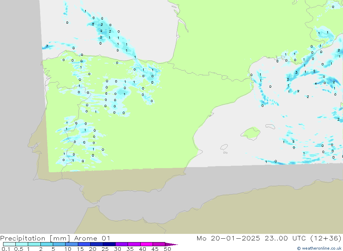Click the green Mallorca island on the map
This screenshot has width=343, height=251.
click(251, 133)
